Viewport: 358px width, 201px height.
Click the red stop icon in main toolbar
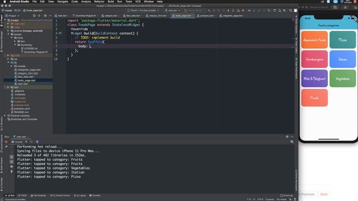click(x=243, y=11)
